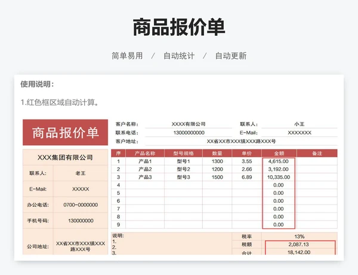358x275 pixels.
Task: Click the 型号规格 column header
Action: point(183,153)
